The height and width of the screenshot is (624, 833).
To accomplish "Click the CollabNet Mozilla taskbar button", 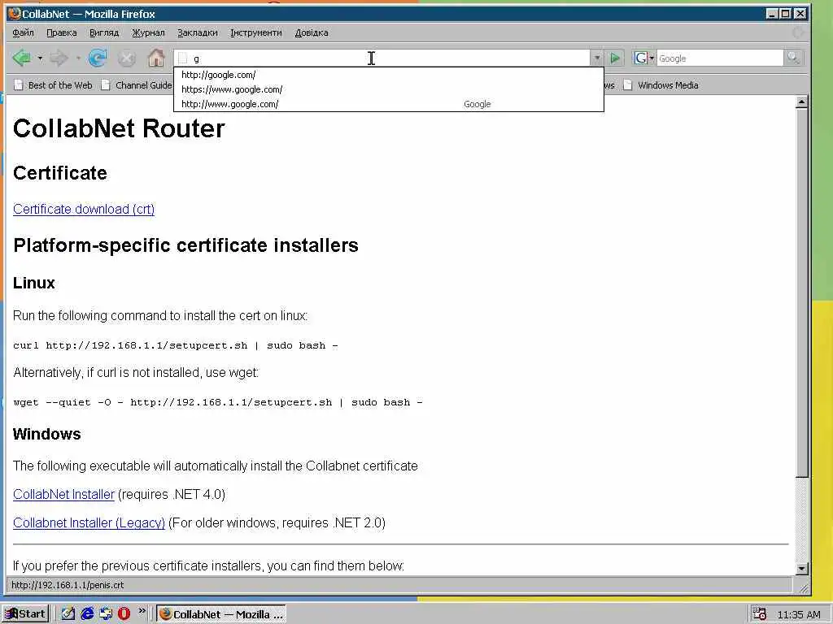I will pyautogui.click(x=221, y=614).
